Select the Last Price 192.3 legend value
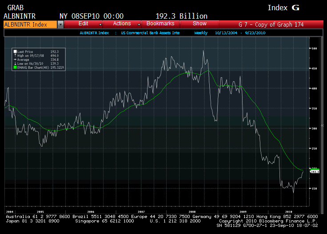327x234 pixels. coord(55,52)
